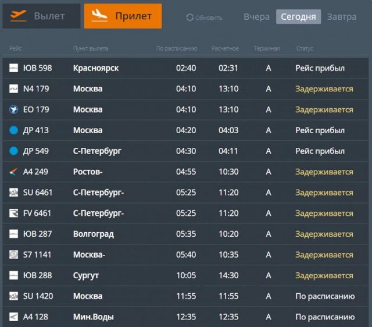Sort by the Статус column header
Viewport: 372px width, 327px height.
(305, 48)
